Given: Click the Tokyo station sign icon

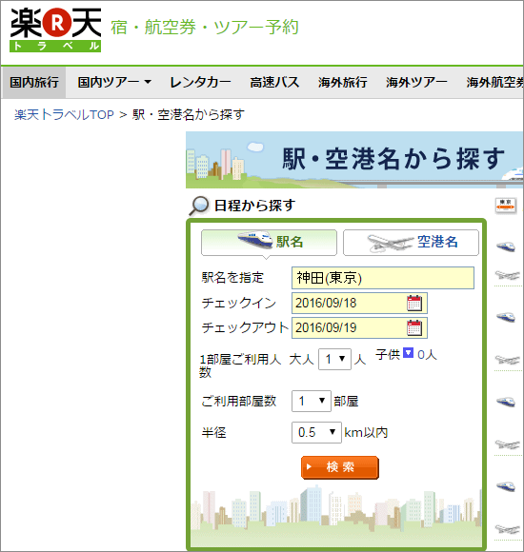Looking at the screenshot, I should pyautogui.click(x=506, y=206).
